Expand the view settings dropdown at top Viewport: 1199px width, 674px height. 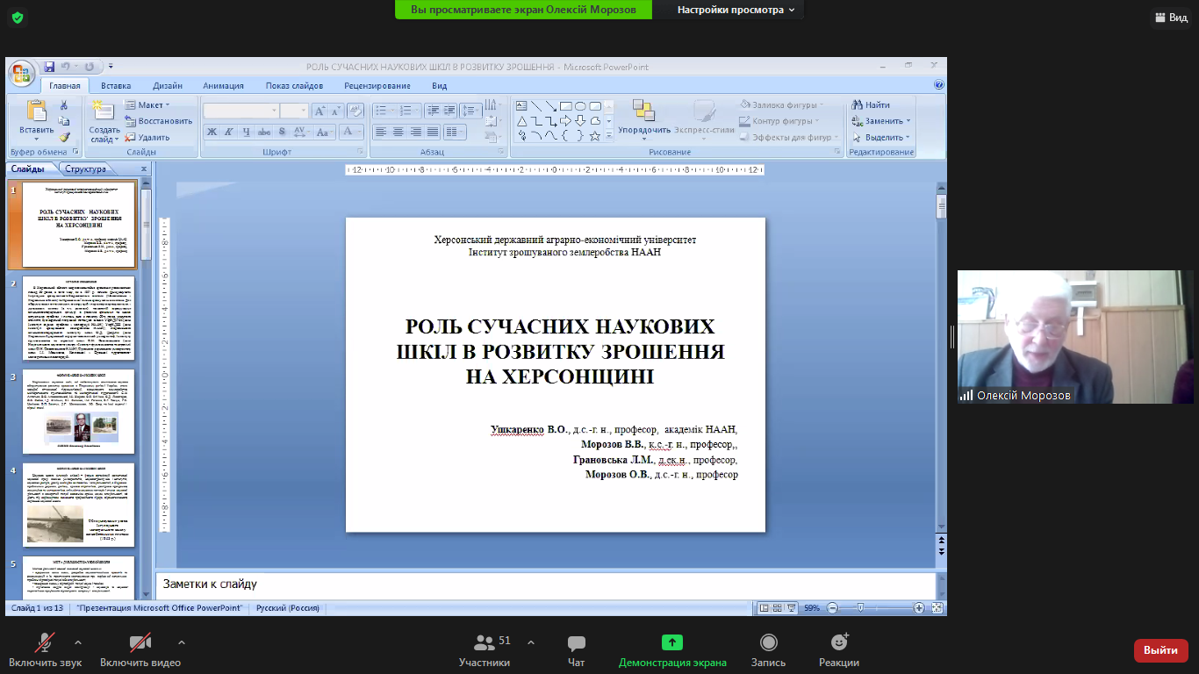736,10
